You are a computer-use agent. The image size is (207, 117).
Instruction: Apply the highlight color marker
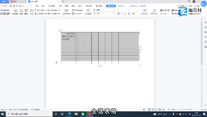(x=133, y=13)
